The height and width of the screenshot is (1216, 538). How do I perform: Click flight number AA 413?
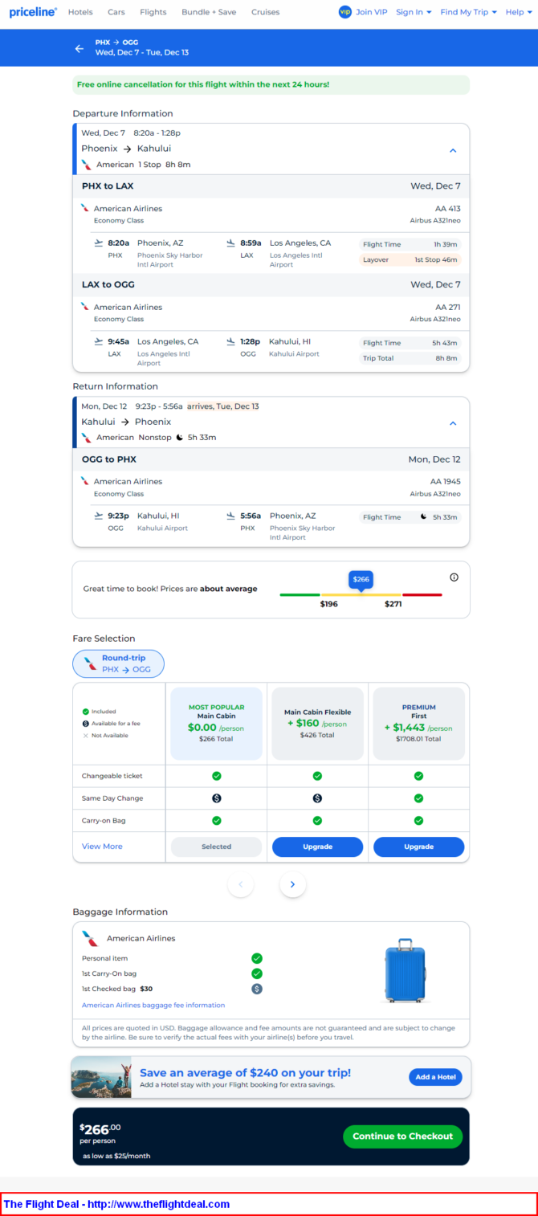(448, 208)
